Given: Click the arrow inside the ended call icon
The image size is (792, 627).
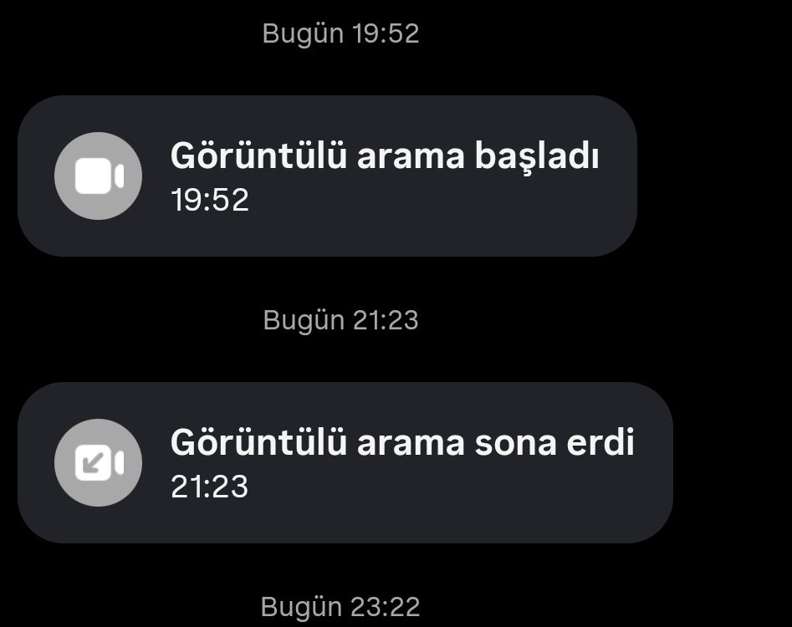Looking at the screenshot, I should (x=93, y=462).
